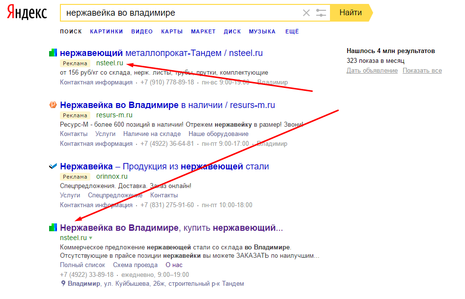Click the green orinnox.ru URL

click(x=112, y=176)
